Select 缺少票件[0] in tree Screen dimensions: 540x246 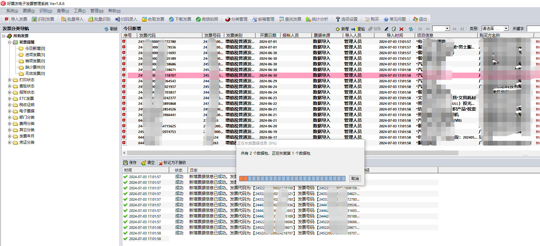click(x=35, y=67)
